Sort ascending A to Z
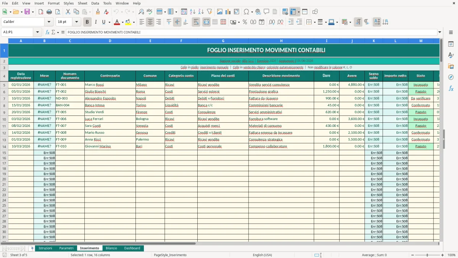The image size is (458, 258). (x=192, y=12)
